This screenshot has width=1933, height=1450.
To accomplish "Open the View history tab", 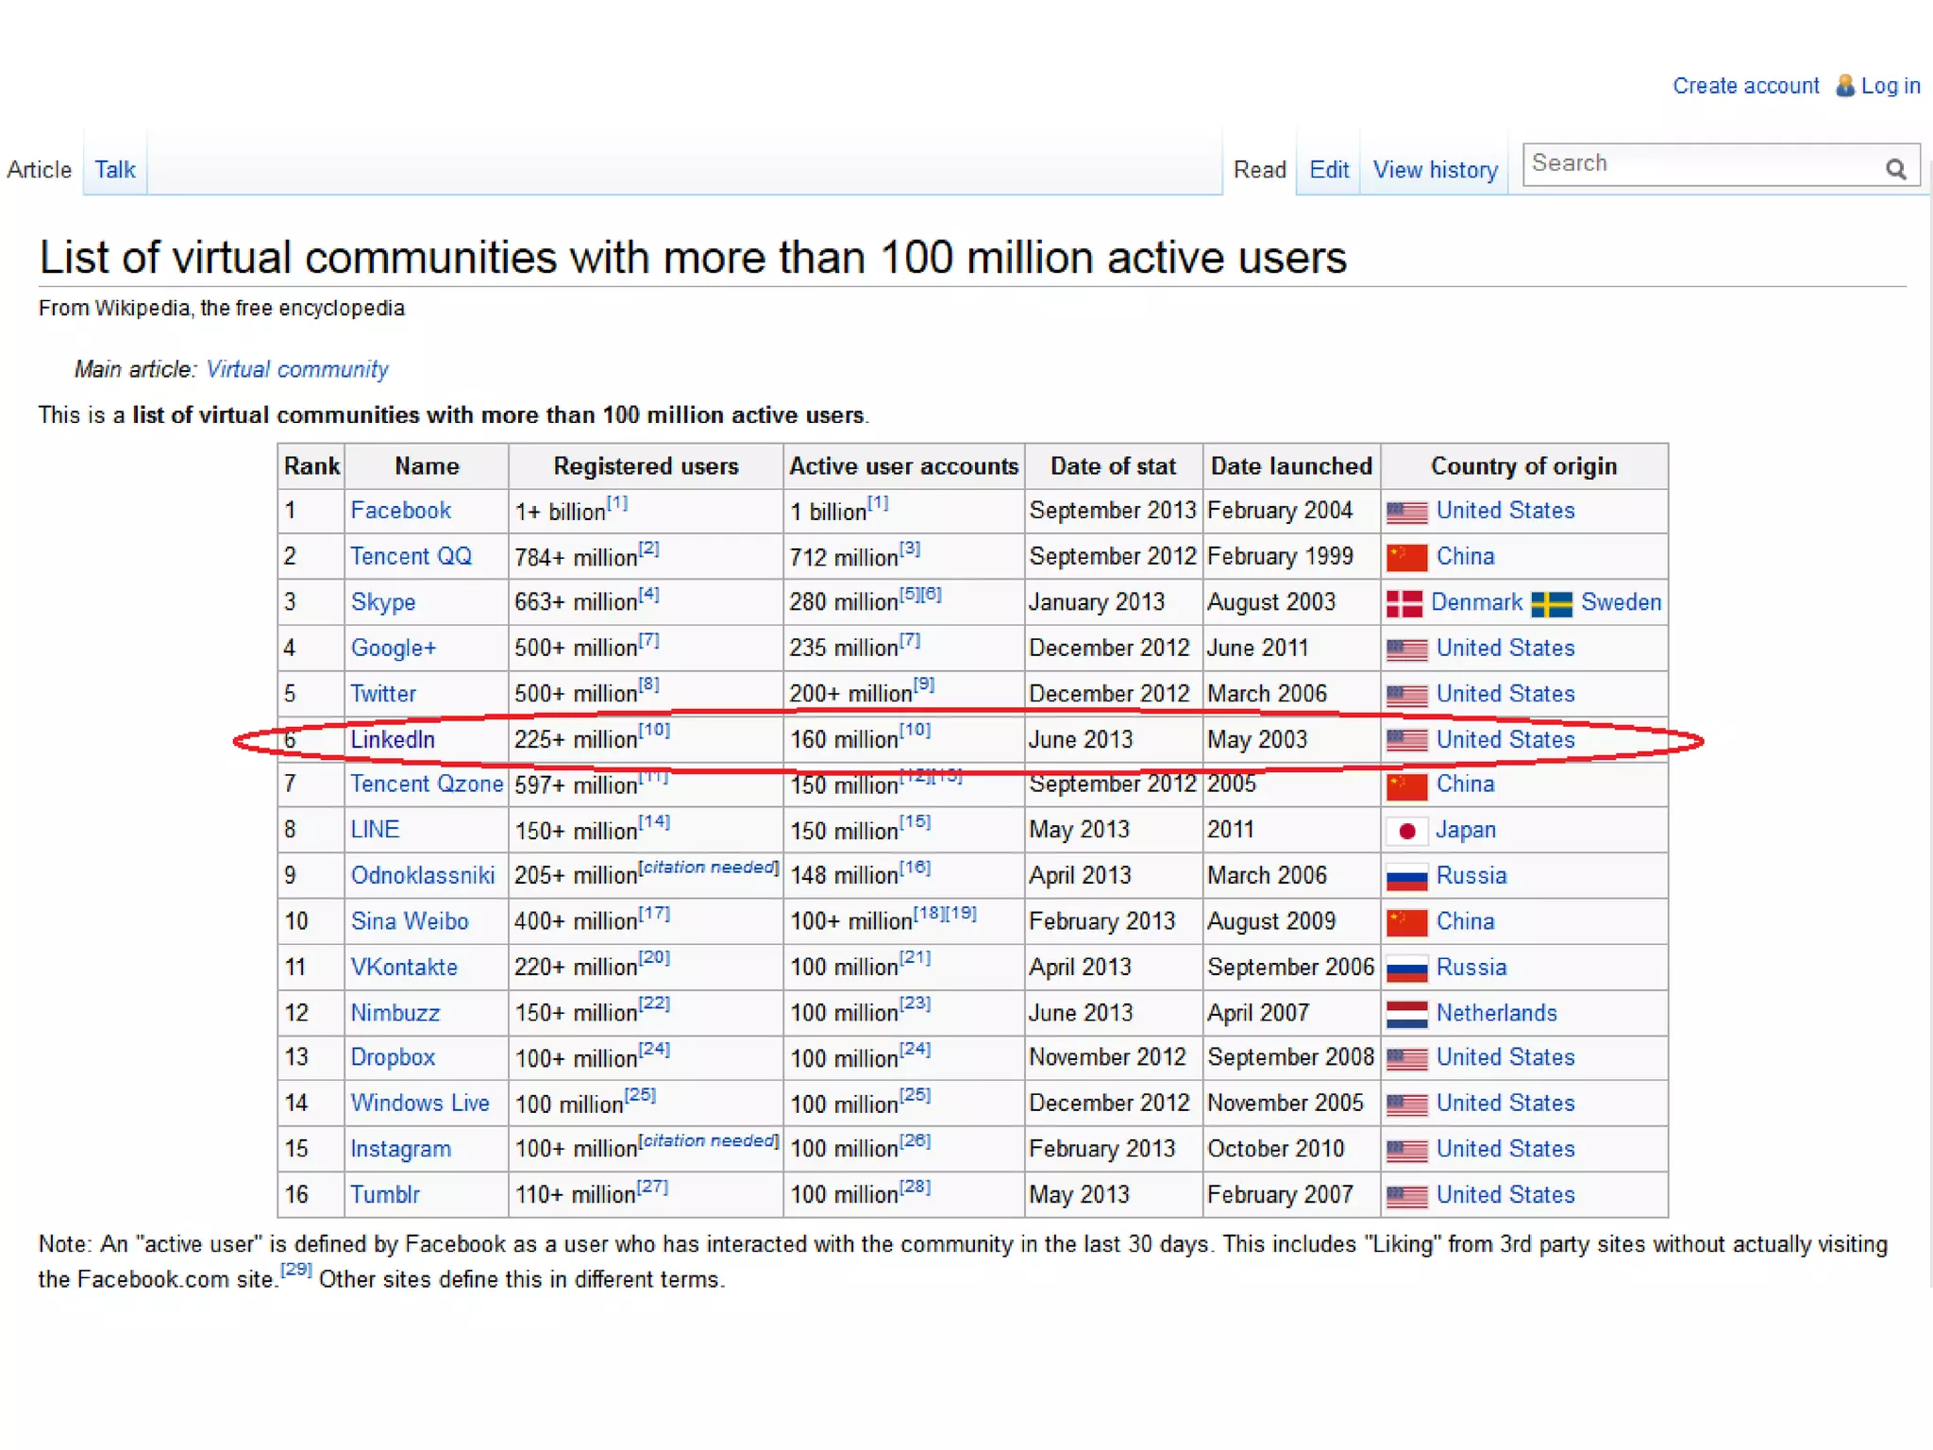I will tap(1435, 170).
